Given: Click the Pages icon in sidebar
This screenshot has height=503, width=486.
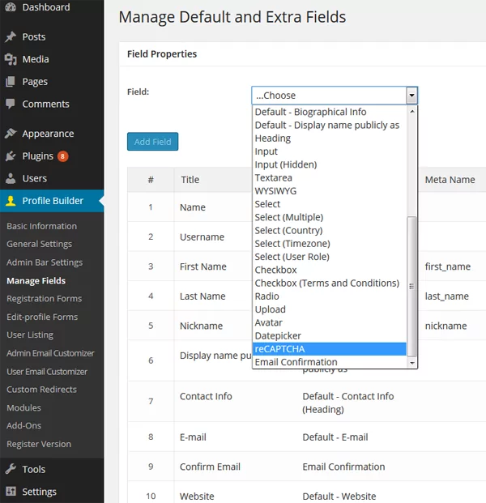Looking at the screenshot, I should (x=11, y=82).
